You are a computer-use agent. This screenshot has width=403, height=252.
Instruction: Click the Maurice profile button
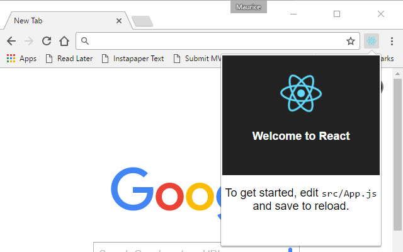[249, 7]
